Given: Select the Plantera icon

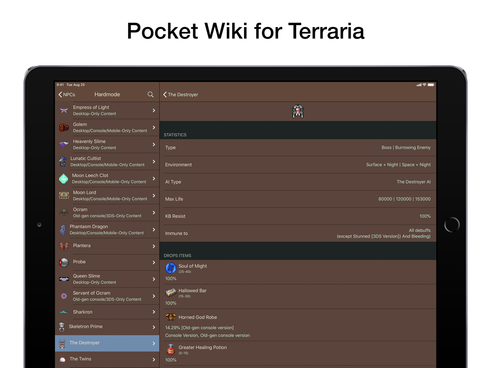Looking at the screenshot, I should click(64, 246).
